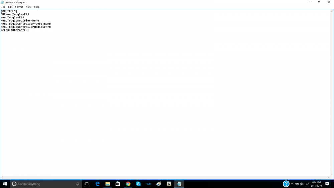Click the horizontal scrollbar right arrow
Viewport: 334px width, 188px height.
(328, 177)
